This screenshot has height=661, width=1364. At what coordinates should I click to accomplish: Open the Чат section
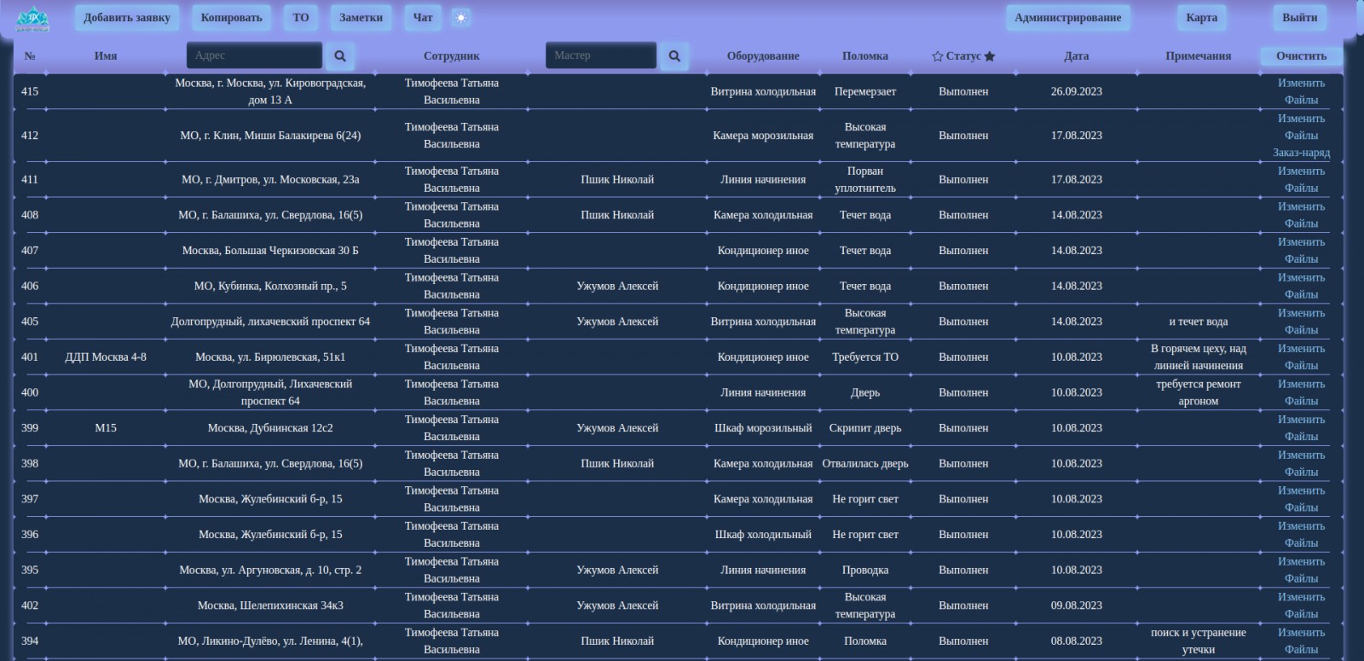tap(423, 18)
